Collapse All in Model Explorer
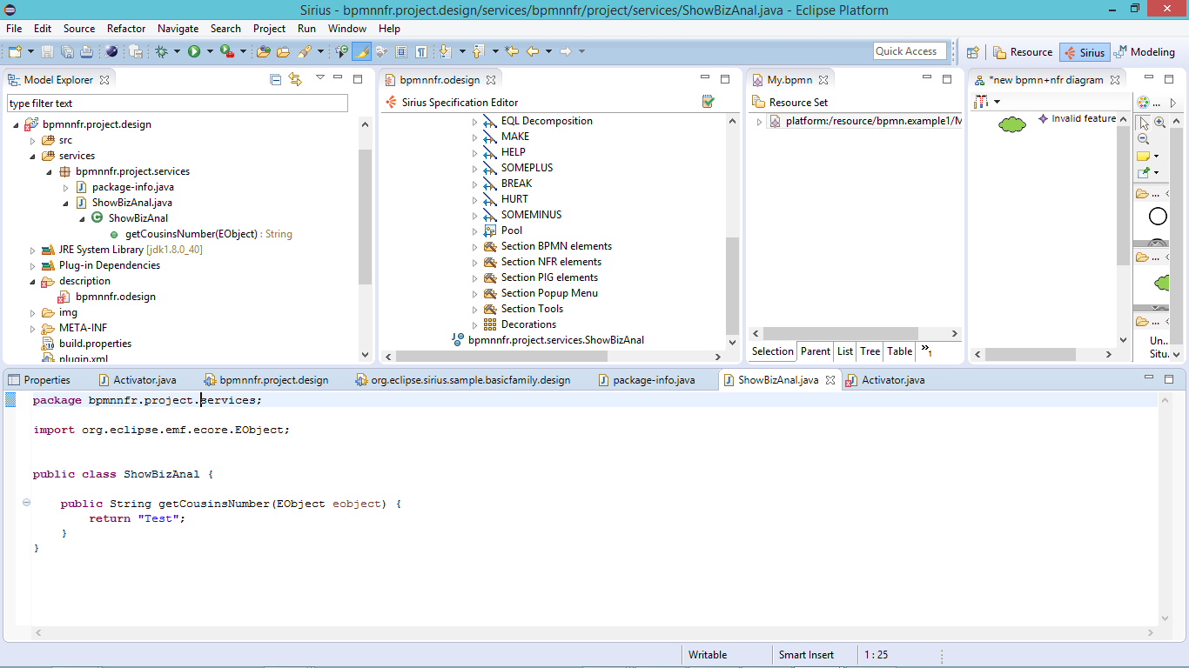The width and height of the screenshot is (1189, 668). 276,79
